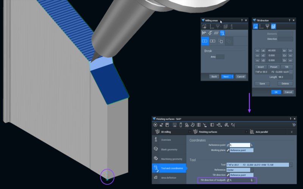Toggle the first highlighted split-area mode

[205, 41]
